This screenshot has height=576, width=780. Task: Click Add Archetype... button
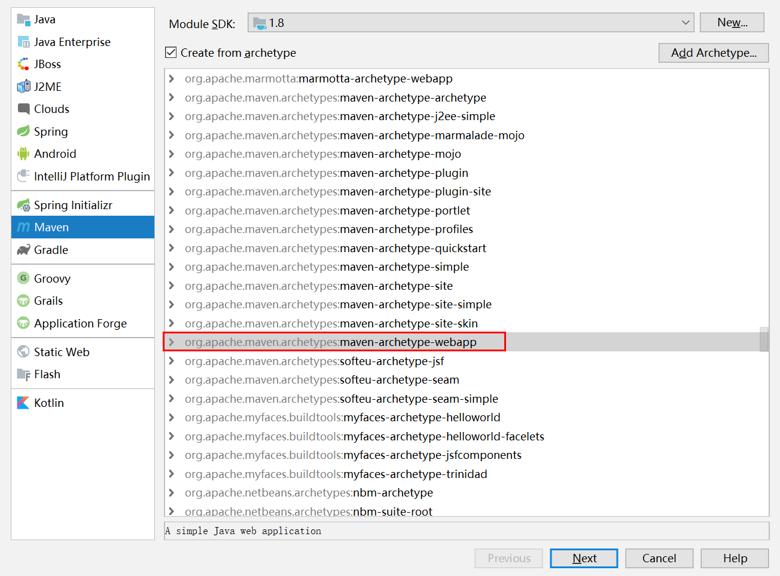click(714, 53)
